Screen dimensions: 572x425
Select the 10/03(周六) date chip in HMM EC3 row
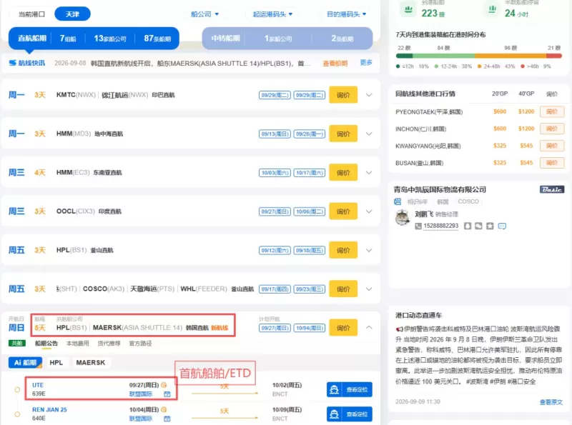click(x=275, y=173)
